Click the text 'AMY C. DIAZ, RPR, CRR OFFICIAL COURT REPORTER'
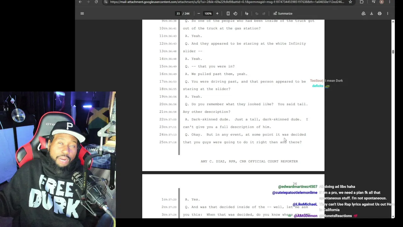Viewport: 403px width, 227px height. point(249,161)
